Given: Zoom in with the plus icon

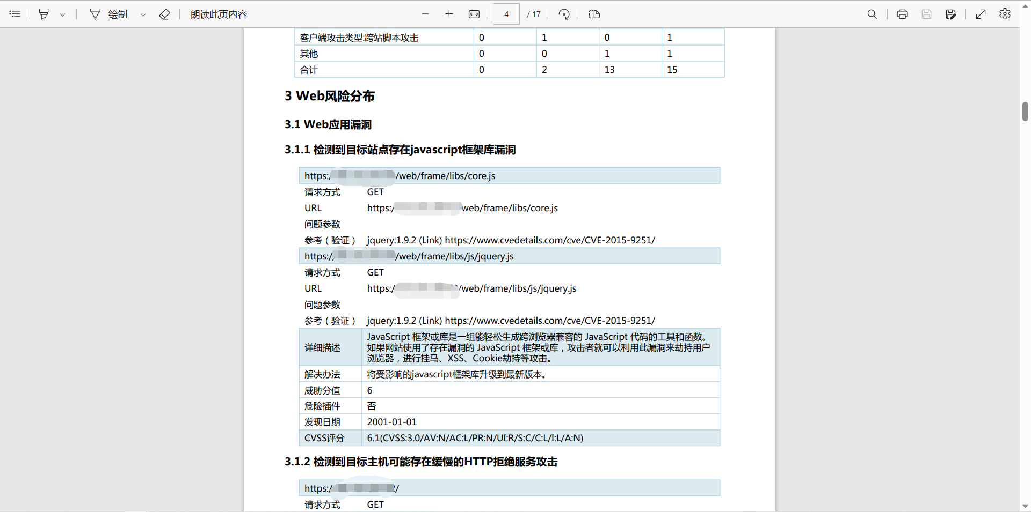Looking at the screenshot, I should coord(449,14).
